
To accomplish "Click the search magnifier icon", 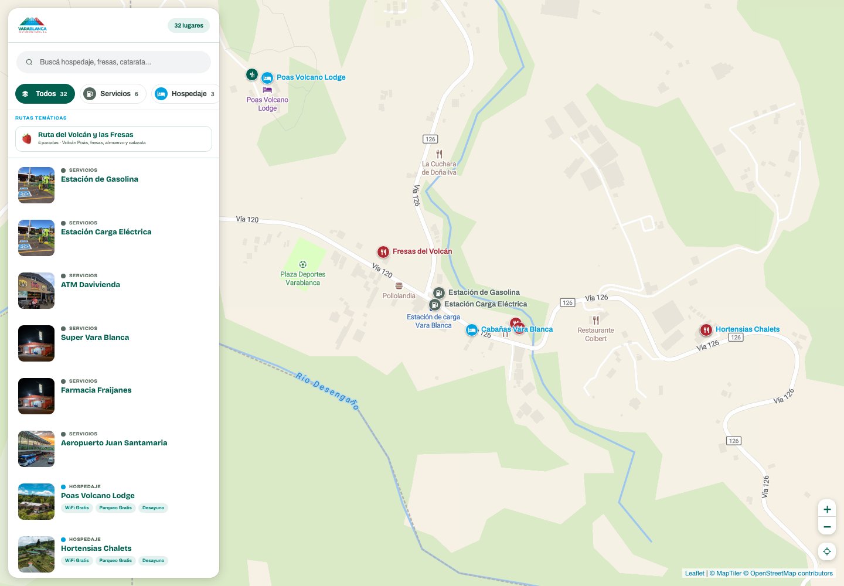I will coord(29,62).
